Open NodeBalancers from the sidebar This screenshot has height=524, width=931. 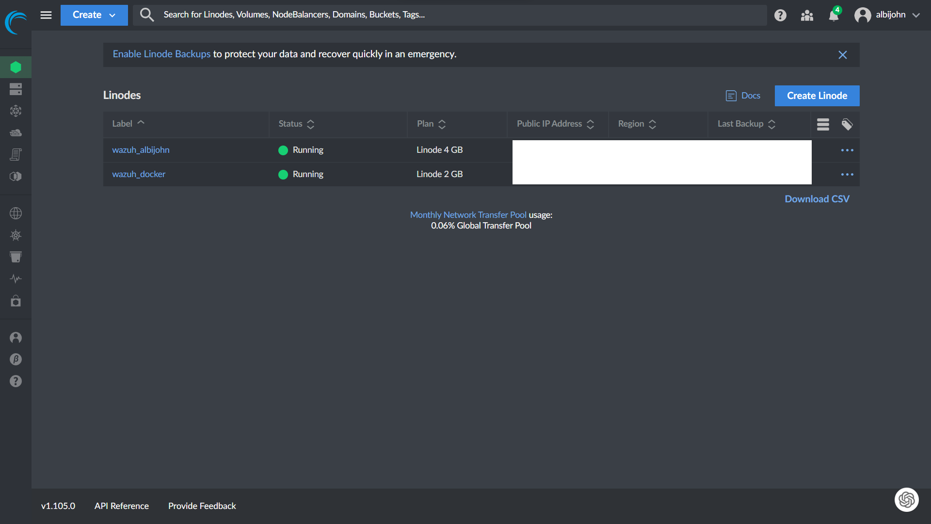(x=16, y=111)
